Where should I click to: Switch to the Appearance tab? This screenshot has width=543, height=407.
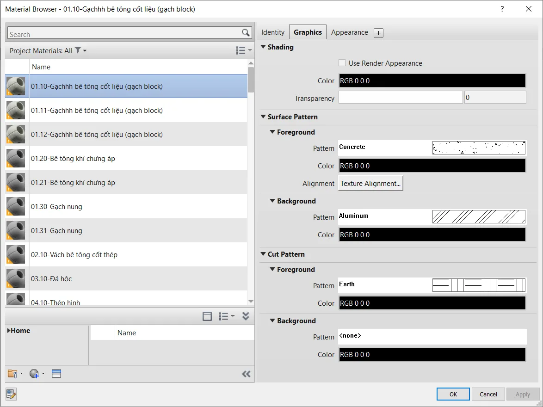pyautogui.click(x=349, y=32)
